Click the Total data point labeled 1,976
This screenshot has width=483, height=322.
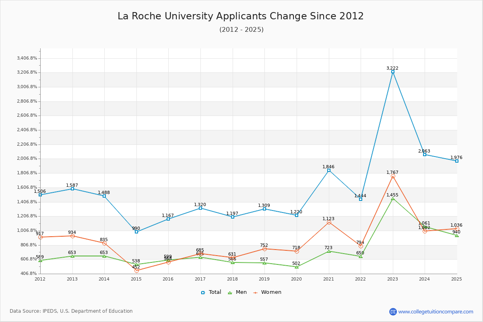457,161
